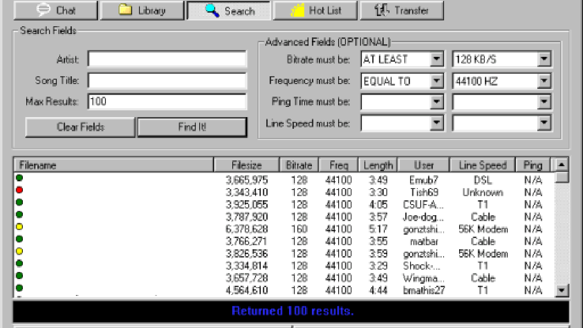Click the green status dot for CSUF-A row
583x328 pixels.
point(19,202)
